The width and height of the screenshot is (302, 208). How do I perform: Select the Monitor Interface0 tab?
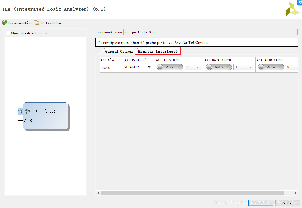158,51
